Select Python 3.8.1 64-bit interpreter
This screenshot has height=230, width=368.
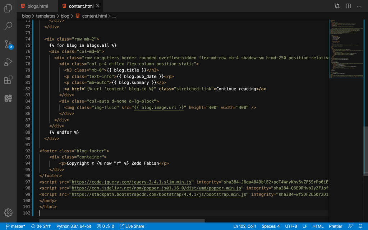coord(74,226)
